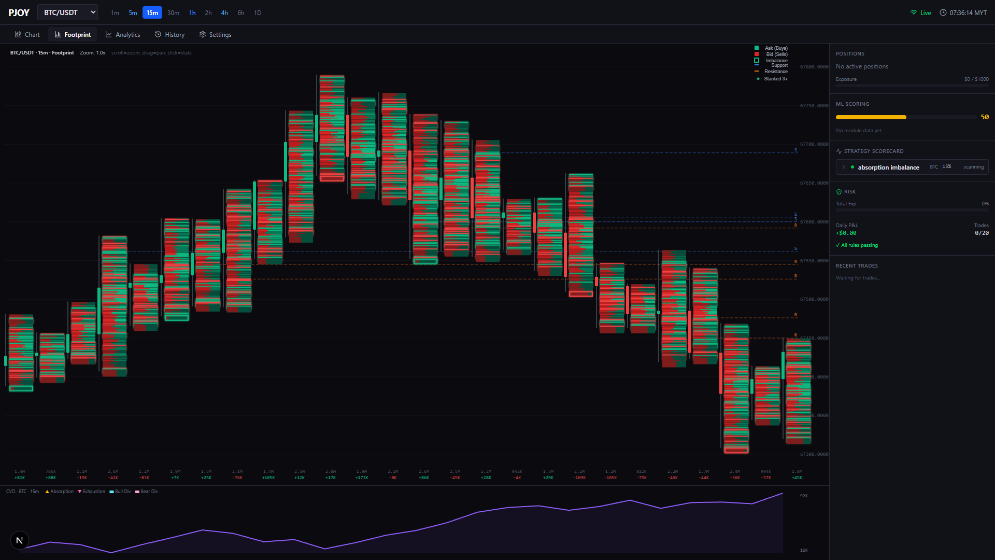Screen dimensions: 995x560
Task: Click the '+173K' delta value below the chart
Action: click(362, 478)
